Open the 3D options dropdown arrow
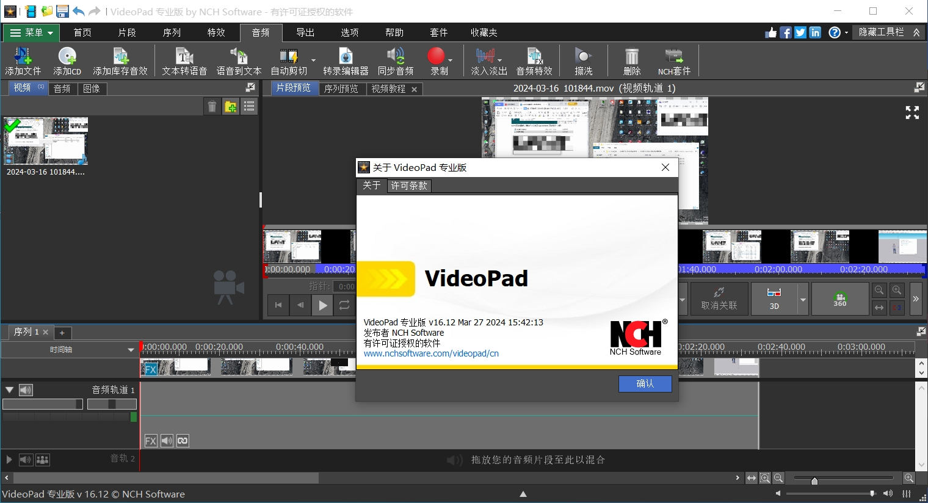The height and width of the screenshot is (503, 928). pos(803,299)
